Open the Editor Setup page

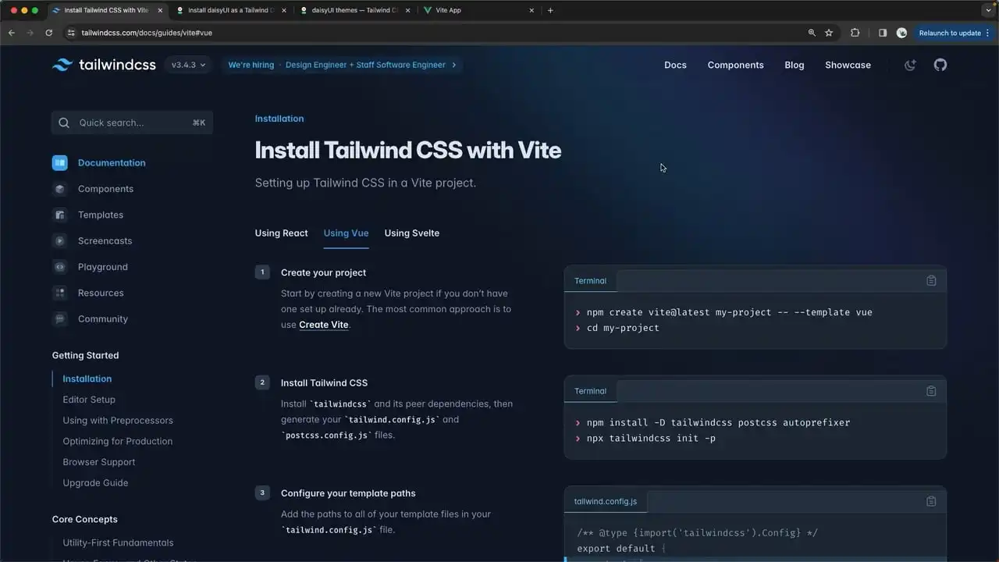click(x=89, y=400)
